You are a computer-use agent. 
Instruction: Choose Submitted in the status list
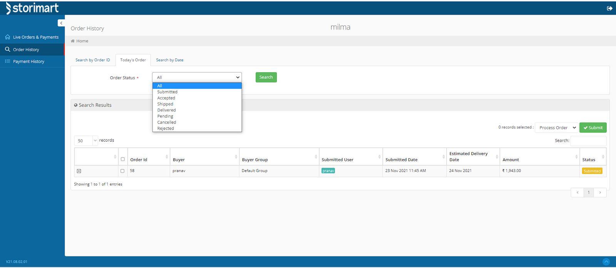coord(197,92)
